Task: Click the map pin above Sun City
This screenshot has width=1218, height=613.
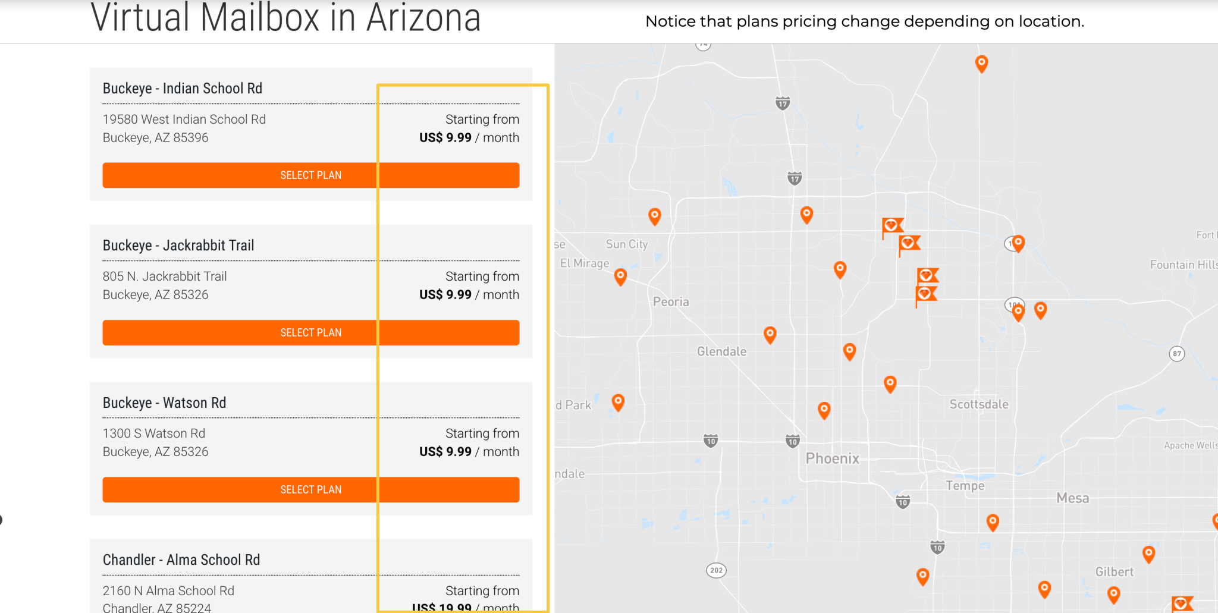Action: pos(654,215)
